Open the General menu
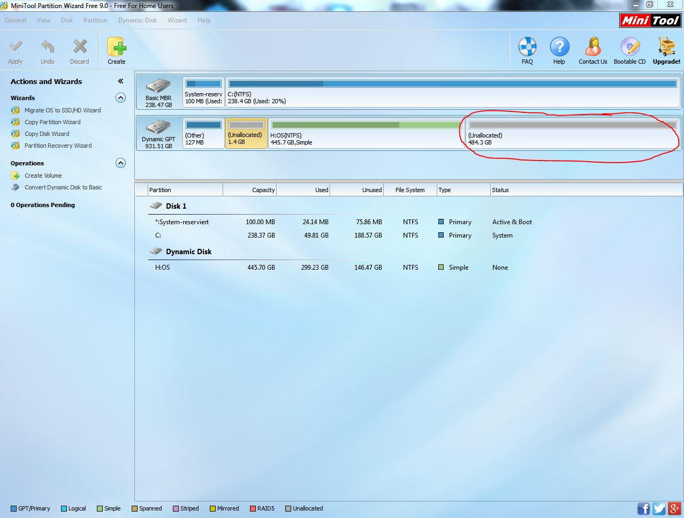This screenshot has width=684, height=518. (16, 20)
